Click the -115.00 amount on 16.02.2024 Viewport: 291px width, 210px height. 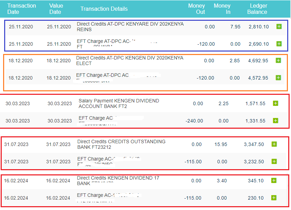[x=193, y=198]
